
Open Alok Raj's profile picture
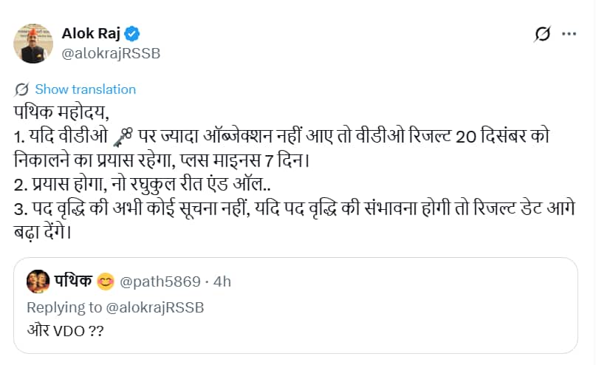(x=33, y=43)
